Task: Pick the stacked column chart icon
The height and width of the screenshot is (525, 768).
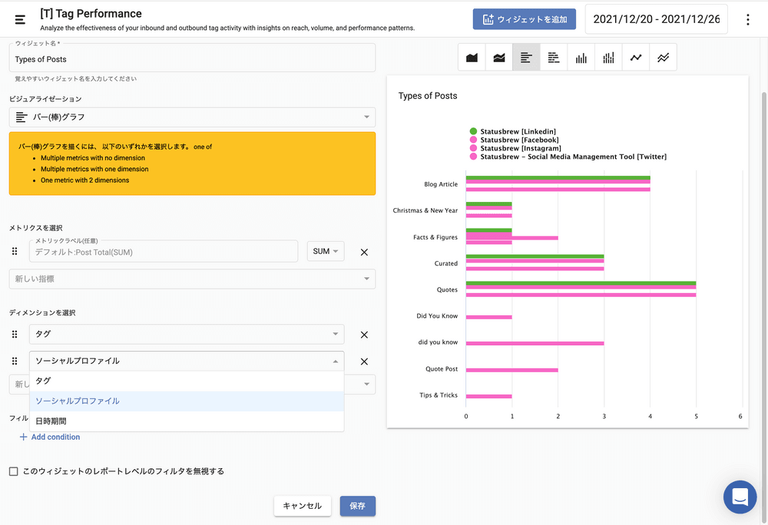Action: pyautogui.click(x=608, y=58)
